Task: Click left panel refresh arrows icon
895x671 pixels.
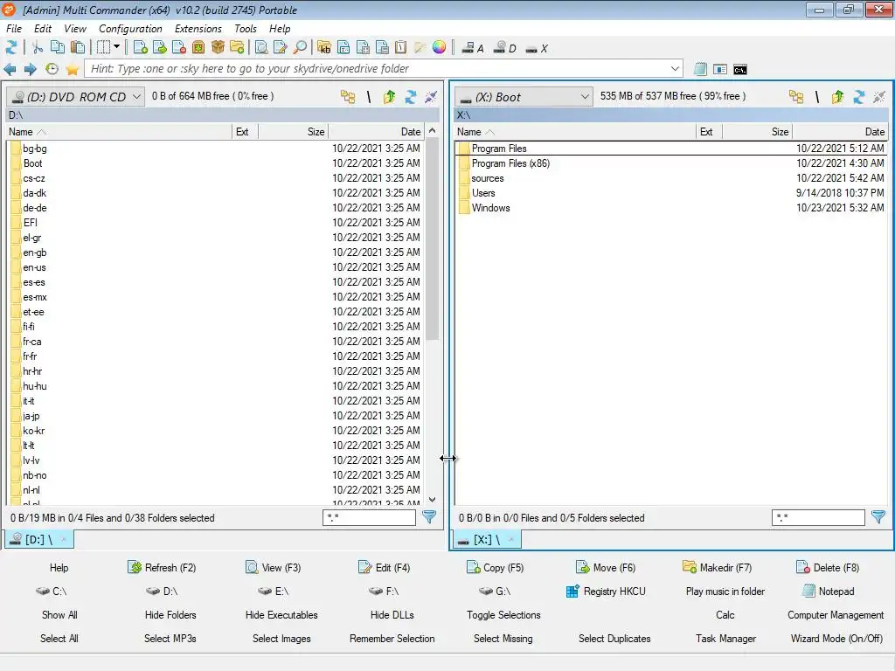Action: click(411, 96)
